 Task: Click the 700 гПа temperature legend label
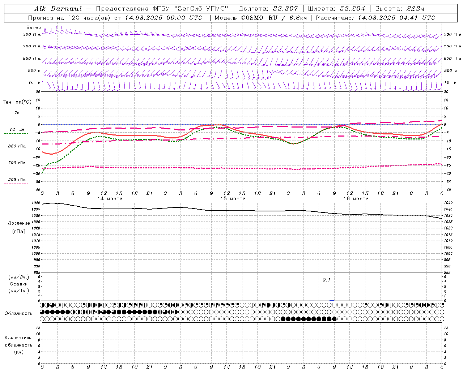coord(17,163)
